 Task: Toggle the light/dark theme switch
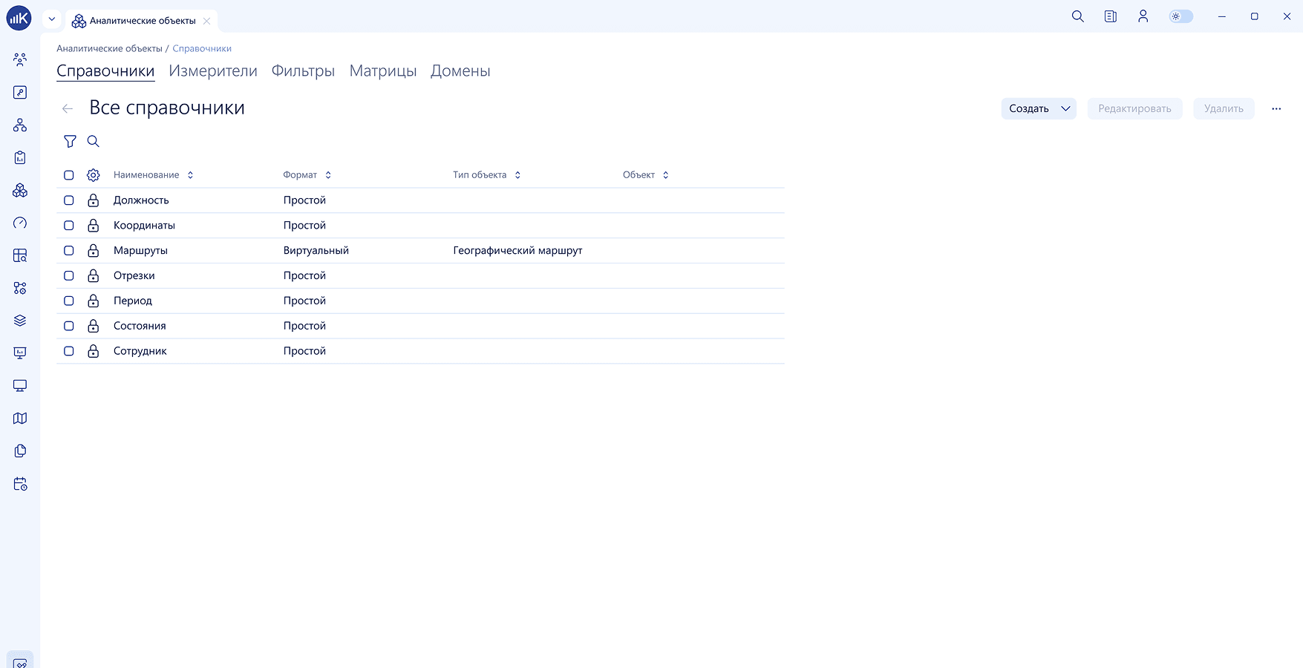(x=1180, y=16)
